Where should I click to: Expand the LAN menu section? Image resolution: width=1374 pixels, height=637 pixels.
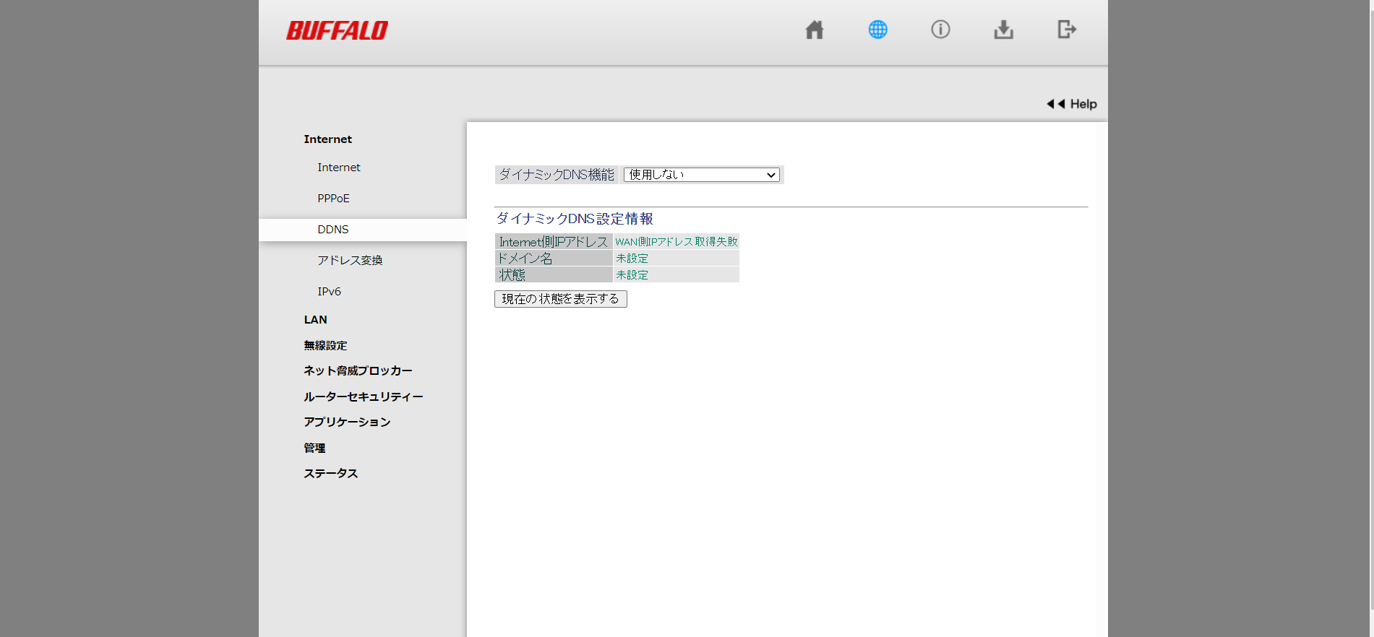pos(315,320)
